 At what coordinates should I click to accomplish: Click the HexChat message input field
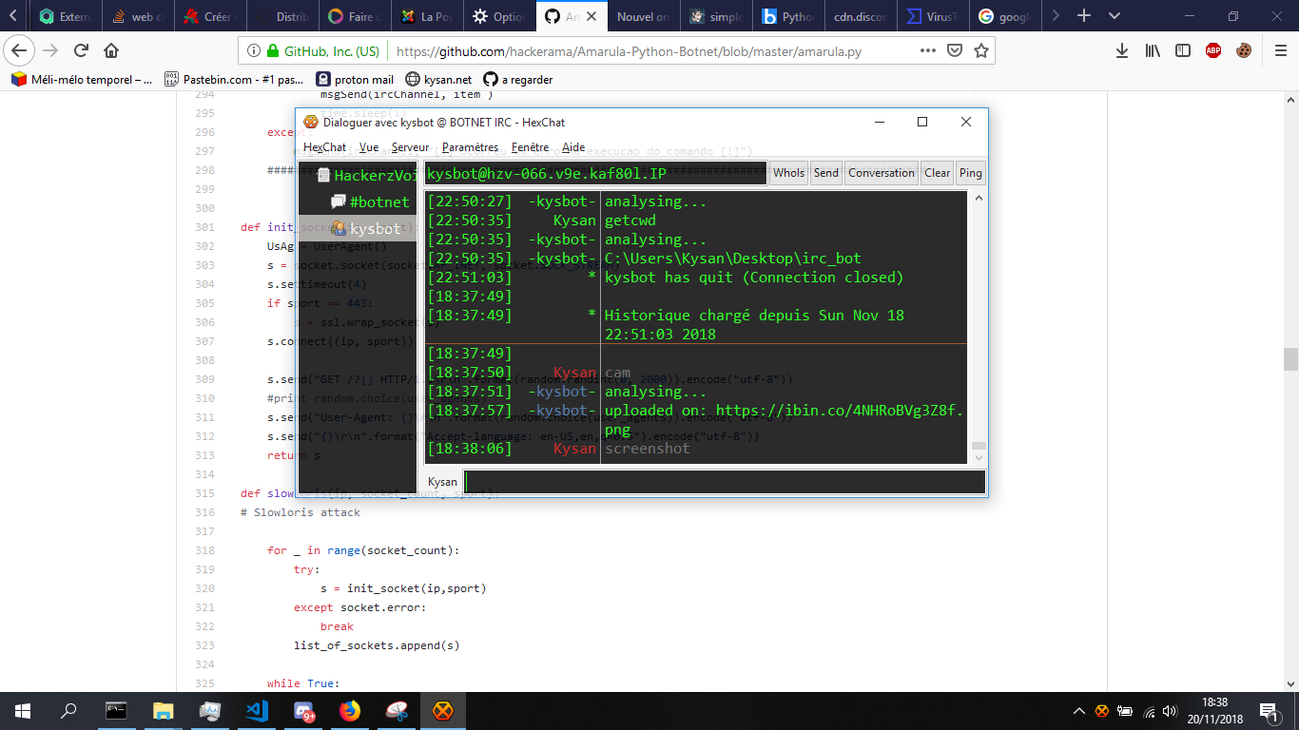point(725,482)
